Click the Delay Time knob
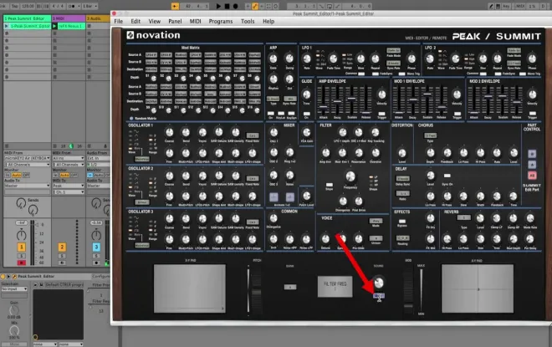 tap(514, 196)
